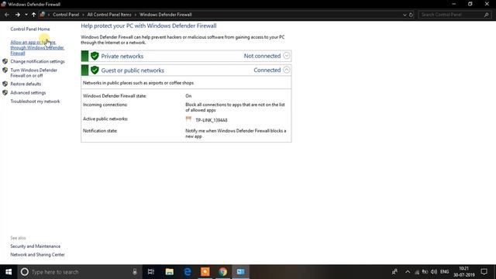The image size is (496, 279).
Task: Click the volume speaker tray icon
Action: (434, 272)
